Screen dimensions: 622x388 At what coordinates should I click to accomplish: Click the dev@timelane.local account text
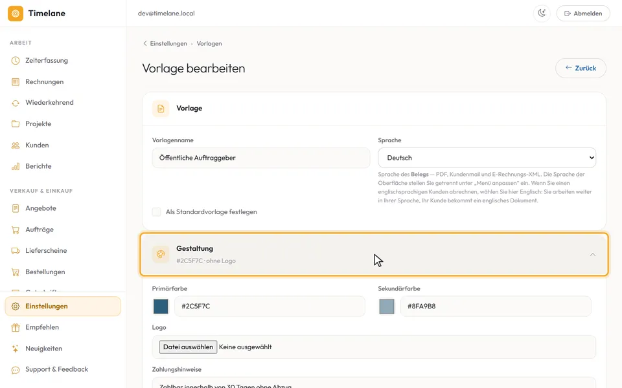tap(167, 14)
